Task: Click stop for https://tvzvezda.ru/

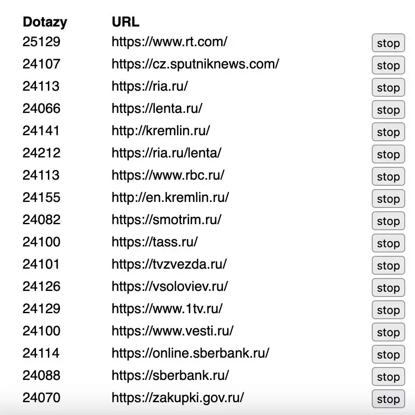Action: click(x=388, y=266)
